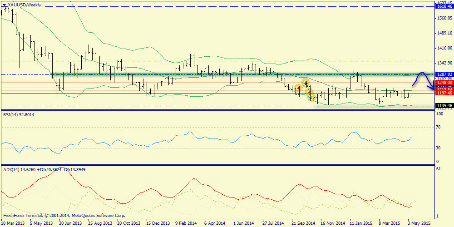Click the leftmost yellow-highlighted red arrow marker

[298, 88]
